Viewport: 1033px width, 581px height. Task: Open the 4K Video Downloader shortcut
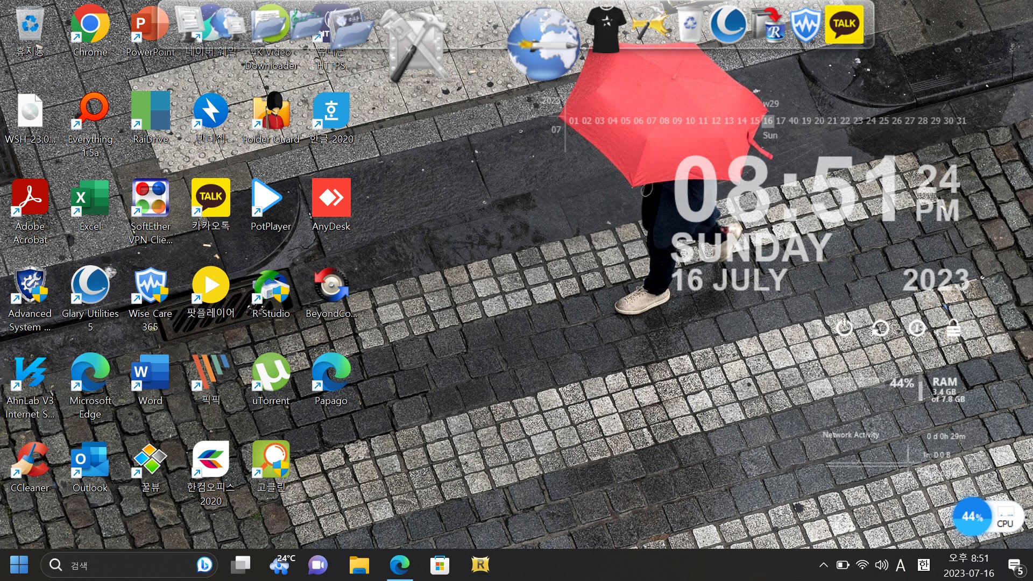(x=271, y=38)
